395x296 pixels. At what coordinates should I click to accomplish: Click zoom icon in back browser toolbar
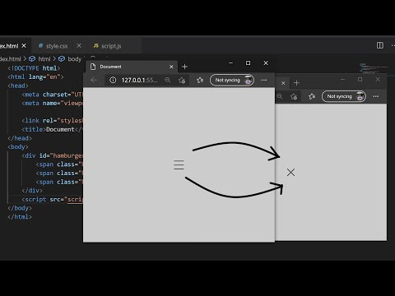[x=279, y=96]
